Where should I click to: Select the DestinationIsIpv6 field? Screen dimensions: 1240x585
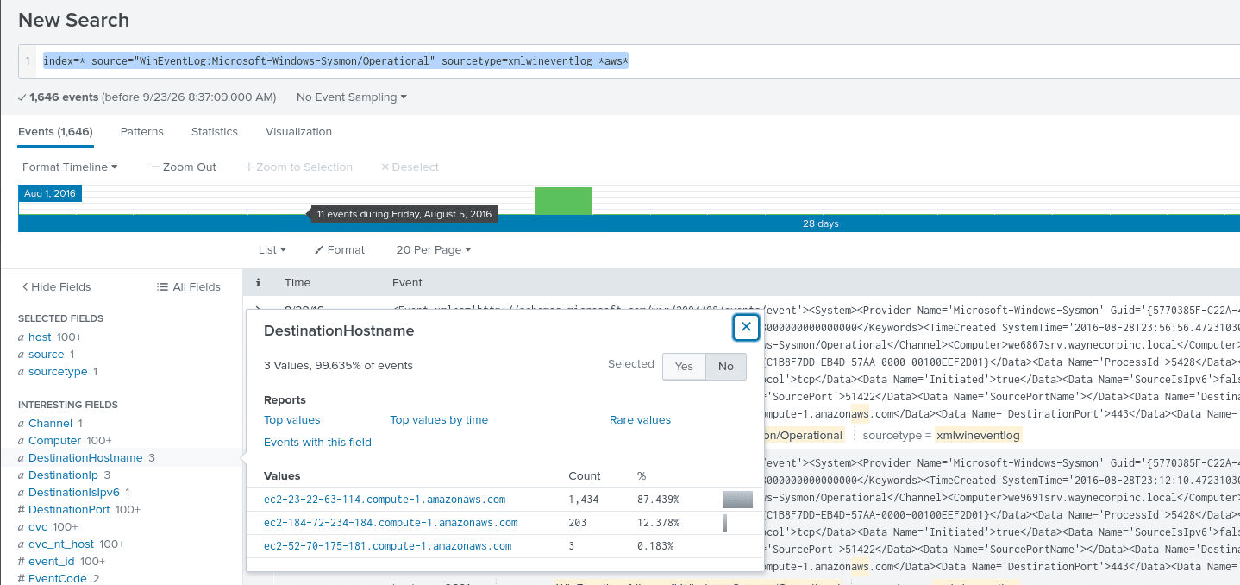74,492
